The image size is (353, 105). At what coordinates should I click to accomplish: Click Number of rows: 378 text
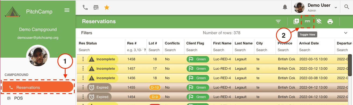coord(222,33)
